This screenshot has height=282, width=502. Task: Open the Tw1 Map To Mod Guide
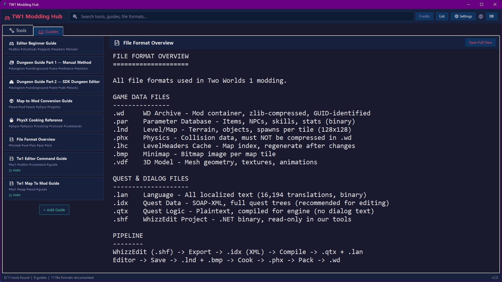coord(54,188)
